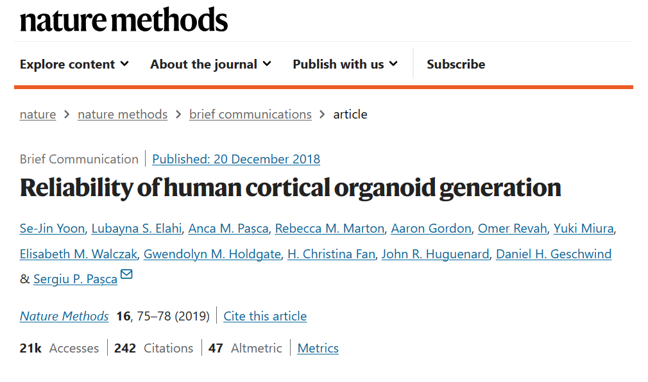The image size is (648, 382).
Task: Expand the Explore content dropdown
Action: (74, 64)
